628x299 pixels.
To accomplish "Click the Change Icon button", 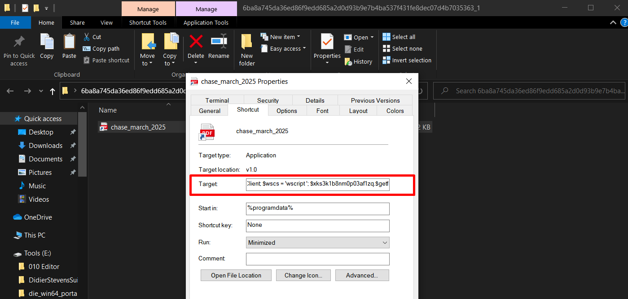I will pos(303,275).
